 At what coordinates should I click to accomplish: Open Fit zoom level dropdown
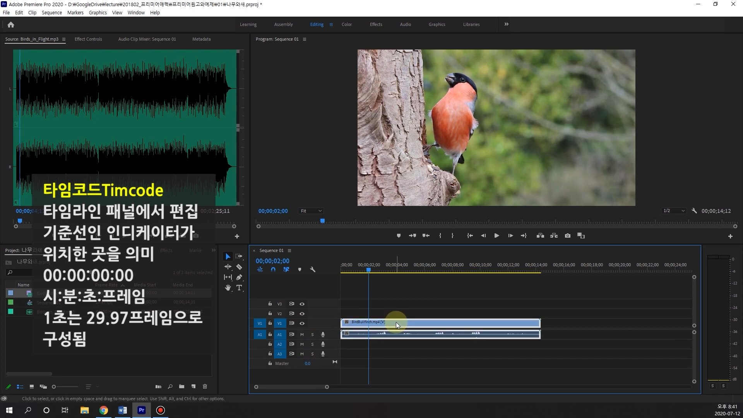click(311, 211)
